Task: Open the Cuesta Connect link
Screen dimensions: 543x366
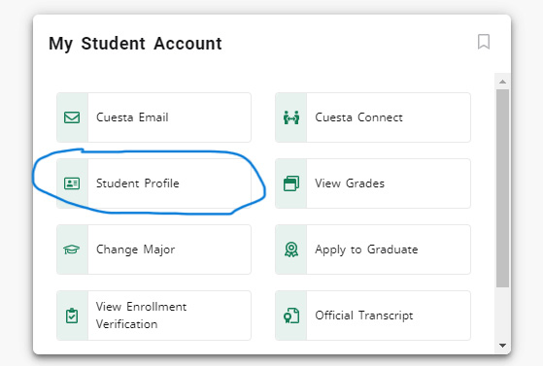Action: 373,117
